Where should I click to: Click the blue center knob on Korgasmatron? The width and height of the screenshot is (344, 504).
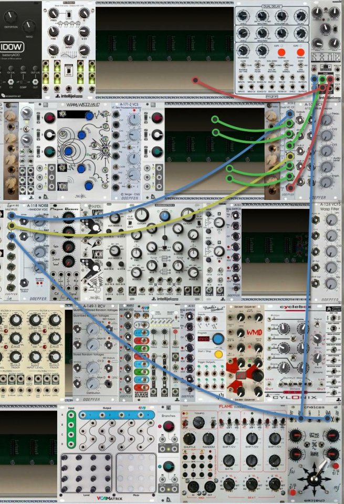[x=164, y=216]
